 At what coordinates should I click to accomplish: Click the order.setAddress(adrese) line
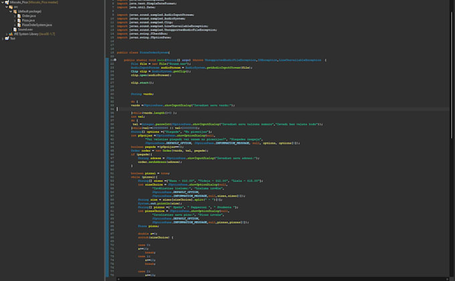click(x=160, y=162)
